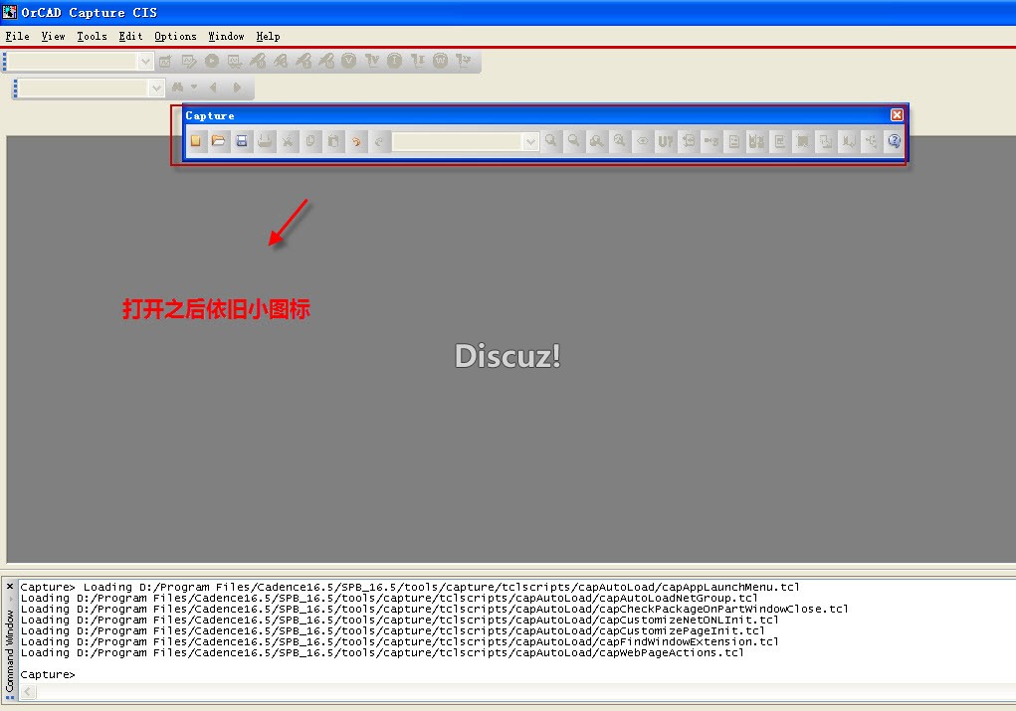Viewport: 1016px width, 711px height.
Task: Click the Paste clipboard icon
Action: [x=333, y=141]
